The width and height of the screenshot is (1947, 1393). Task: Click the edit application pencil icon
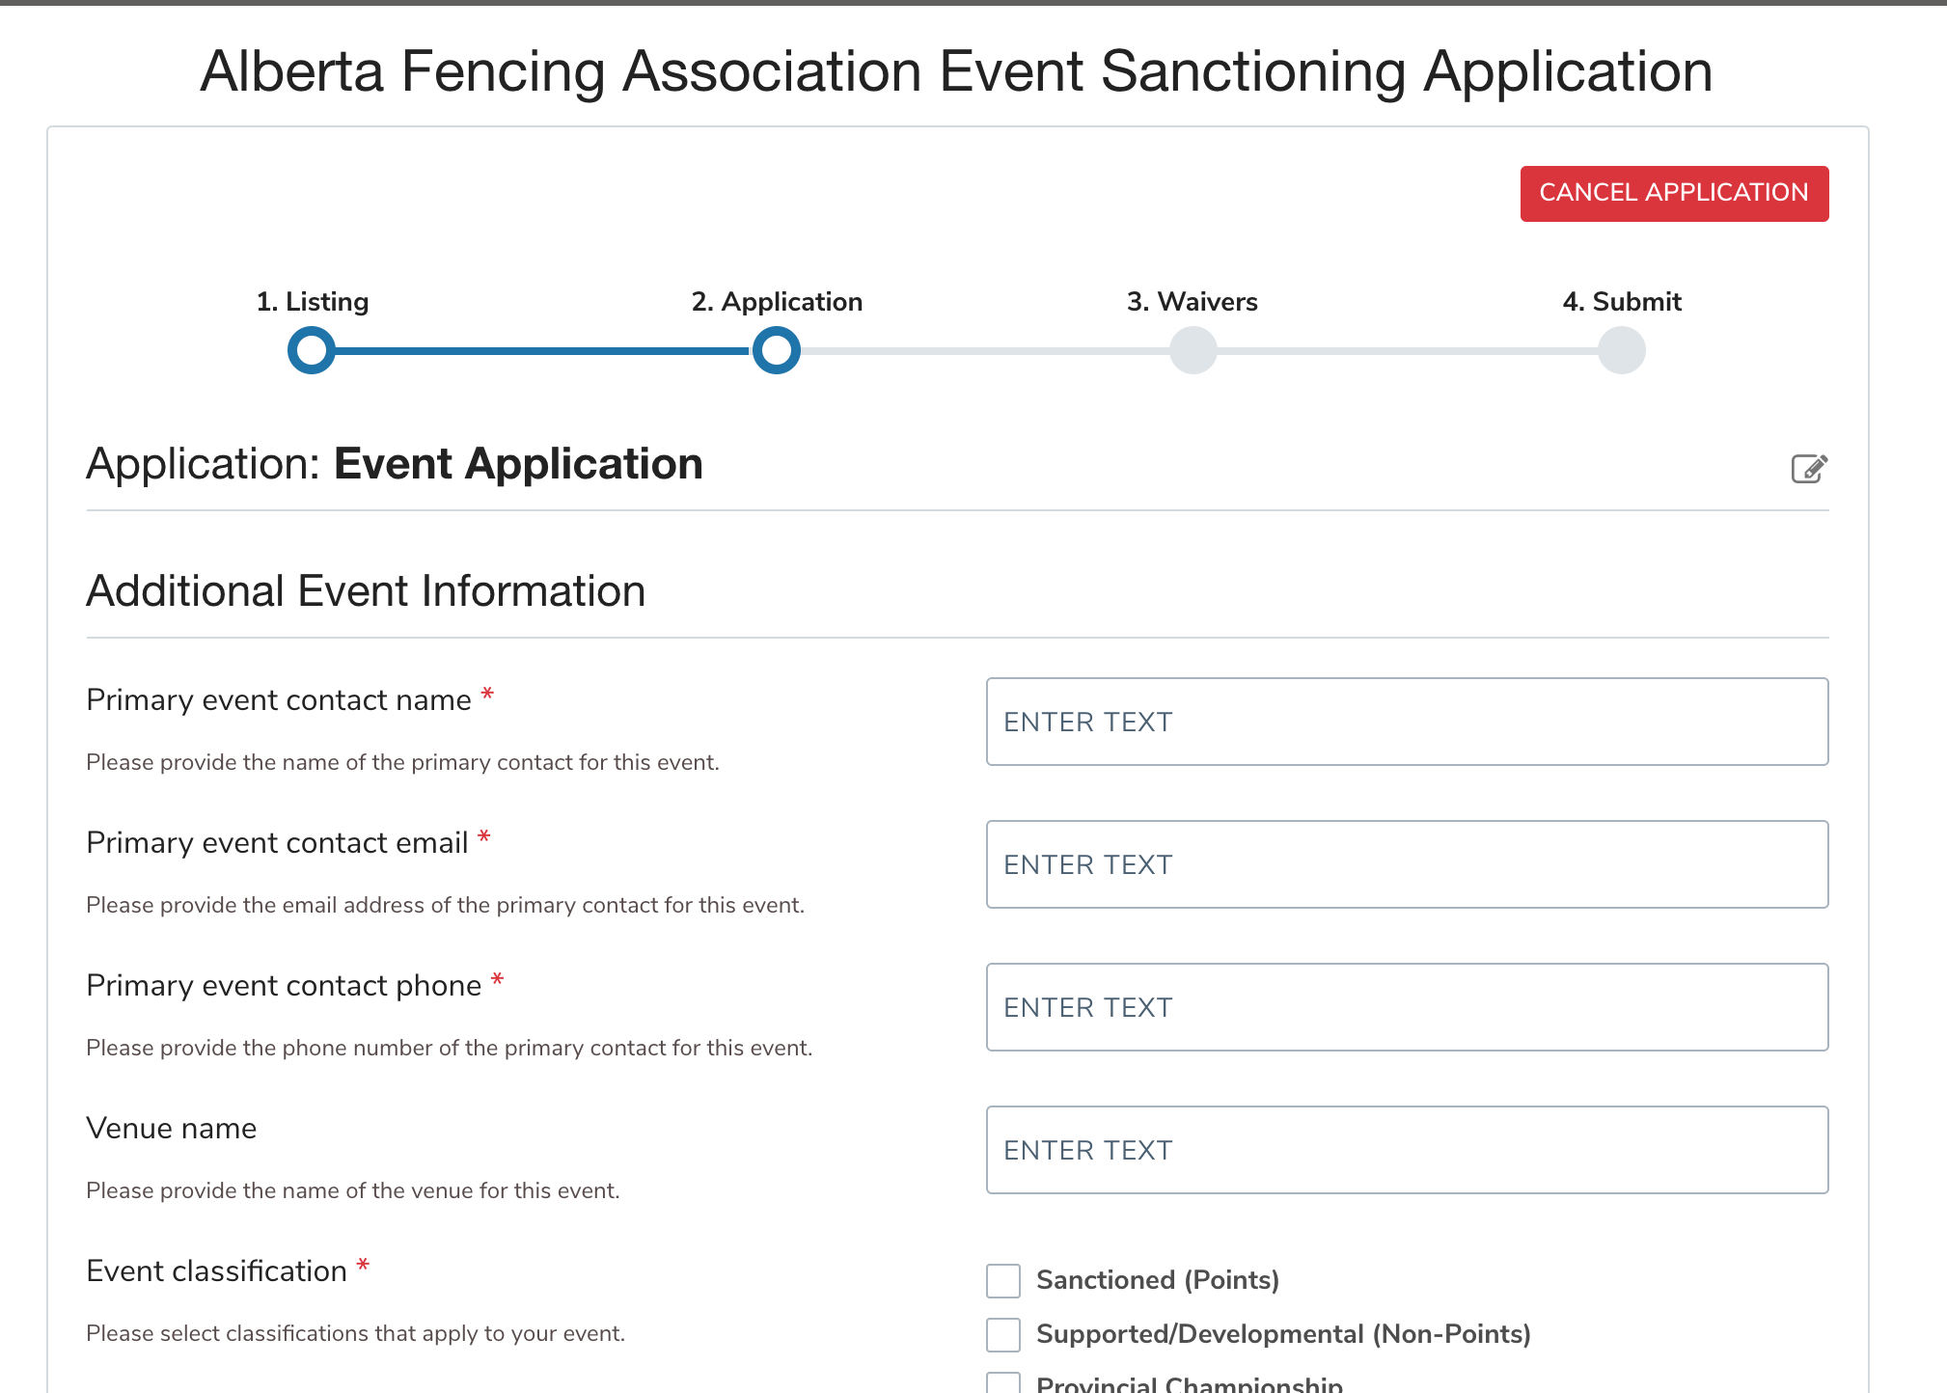coord(1809,469)
